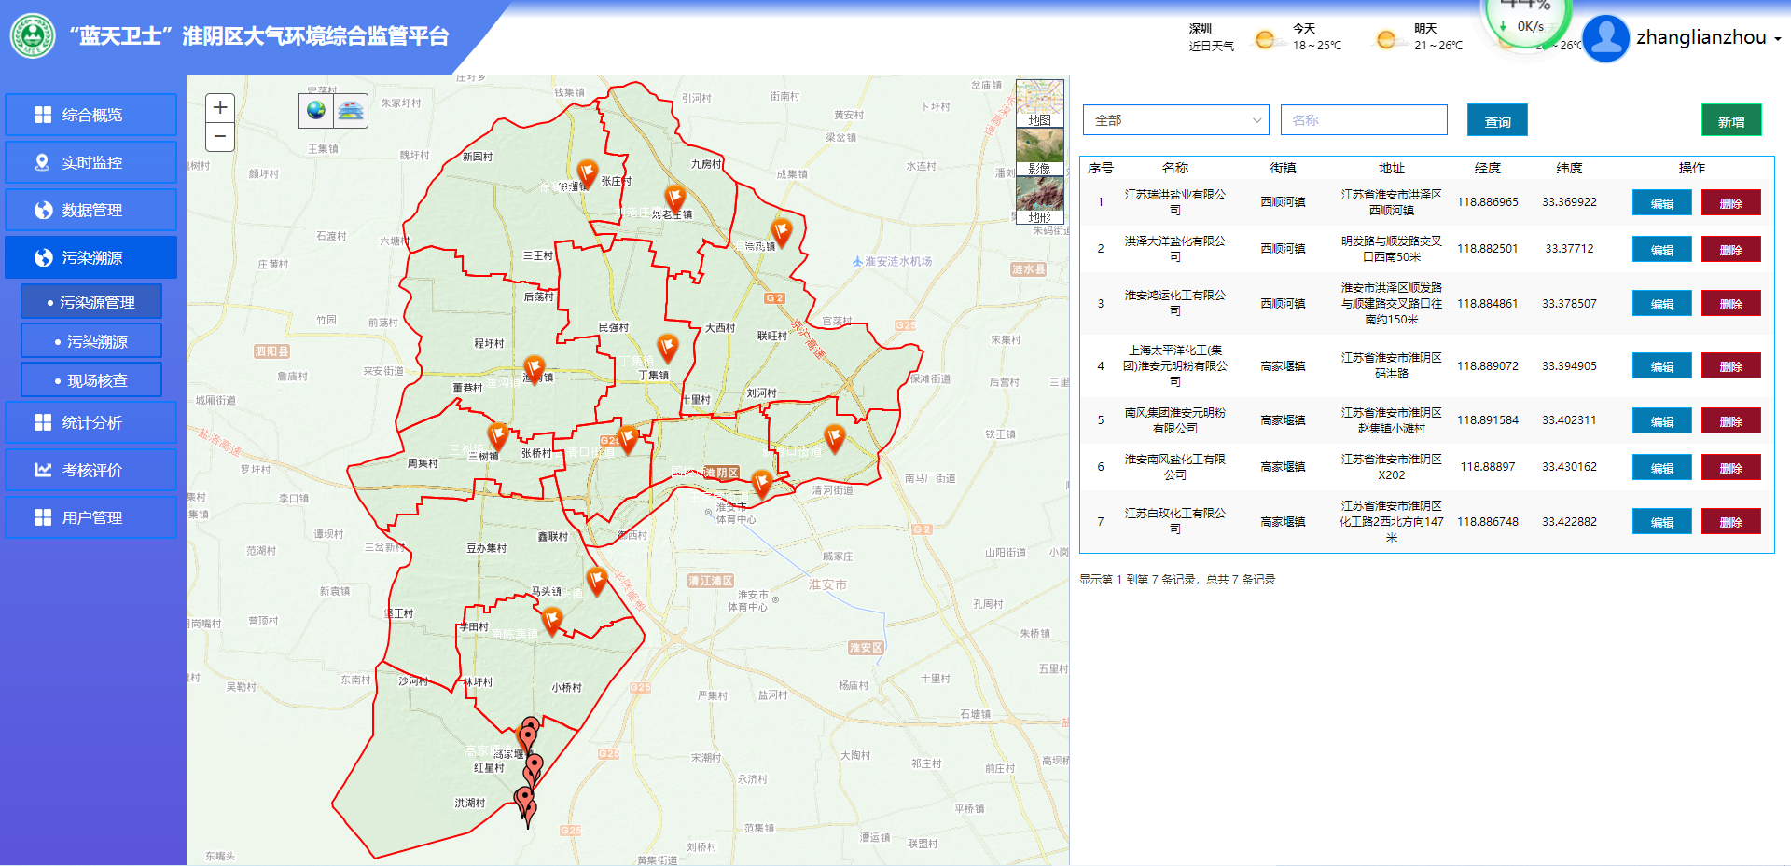This screenshot has height=866, width=1791.
Task: Click the 查询 search button
Action: click(1496, 121)
